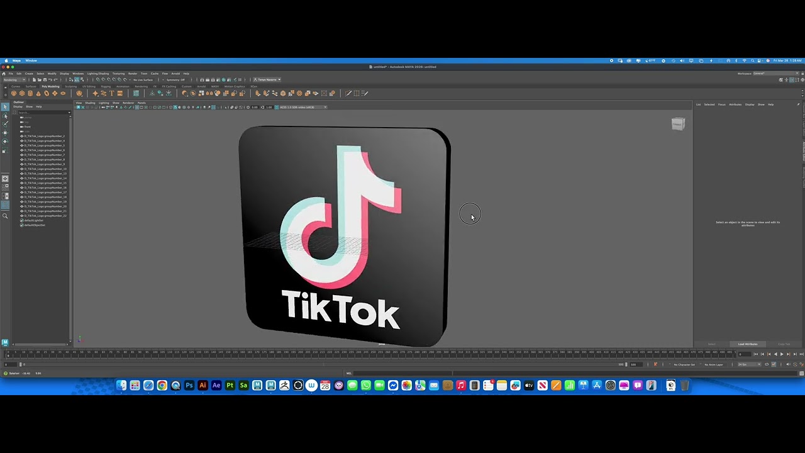Toggle the four-pane layout button in toolbox

pyautogui.click(x=5, y=187)
